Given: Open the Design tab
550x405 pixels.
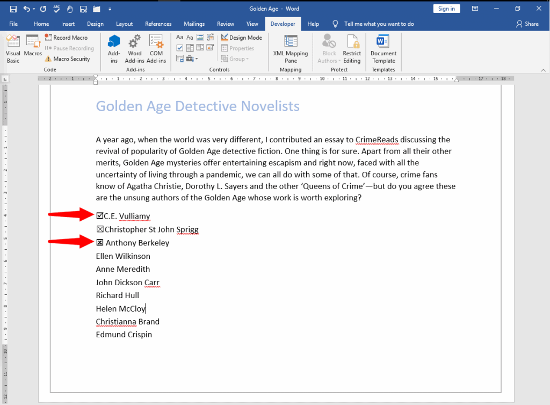Looking at the screenshot, I should click(x=95, y=24).
